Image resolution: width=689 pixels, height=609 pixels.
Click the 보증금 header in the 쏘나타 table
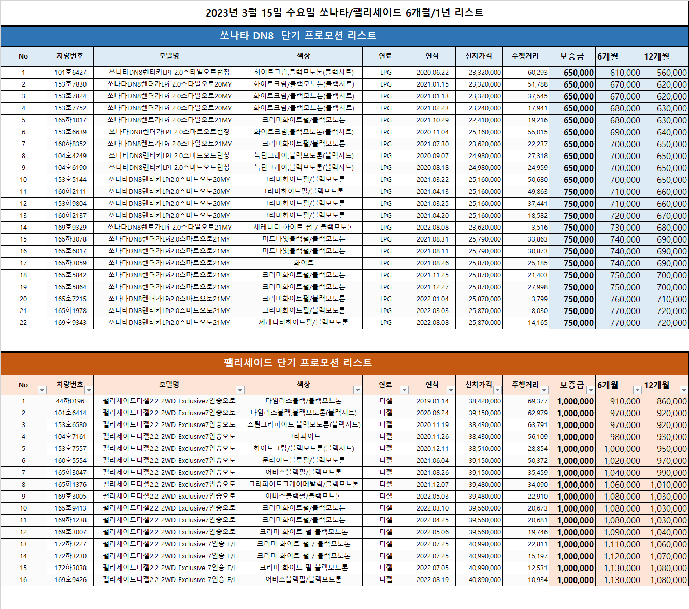[572, 56]
